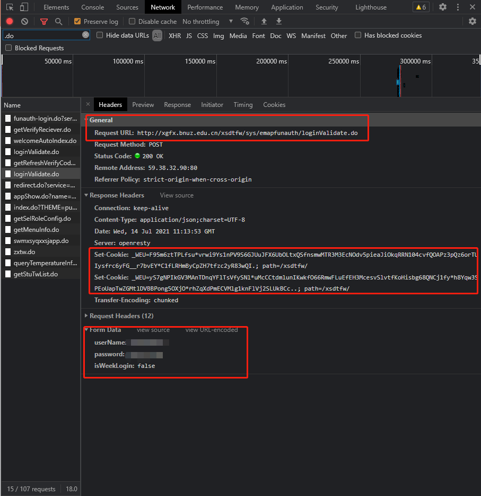Check Has blocked cookies
Viewport: 481px width, 496px height.
tap(358, 35)
